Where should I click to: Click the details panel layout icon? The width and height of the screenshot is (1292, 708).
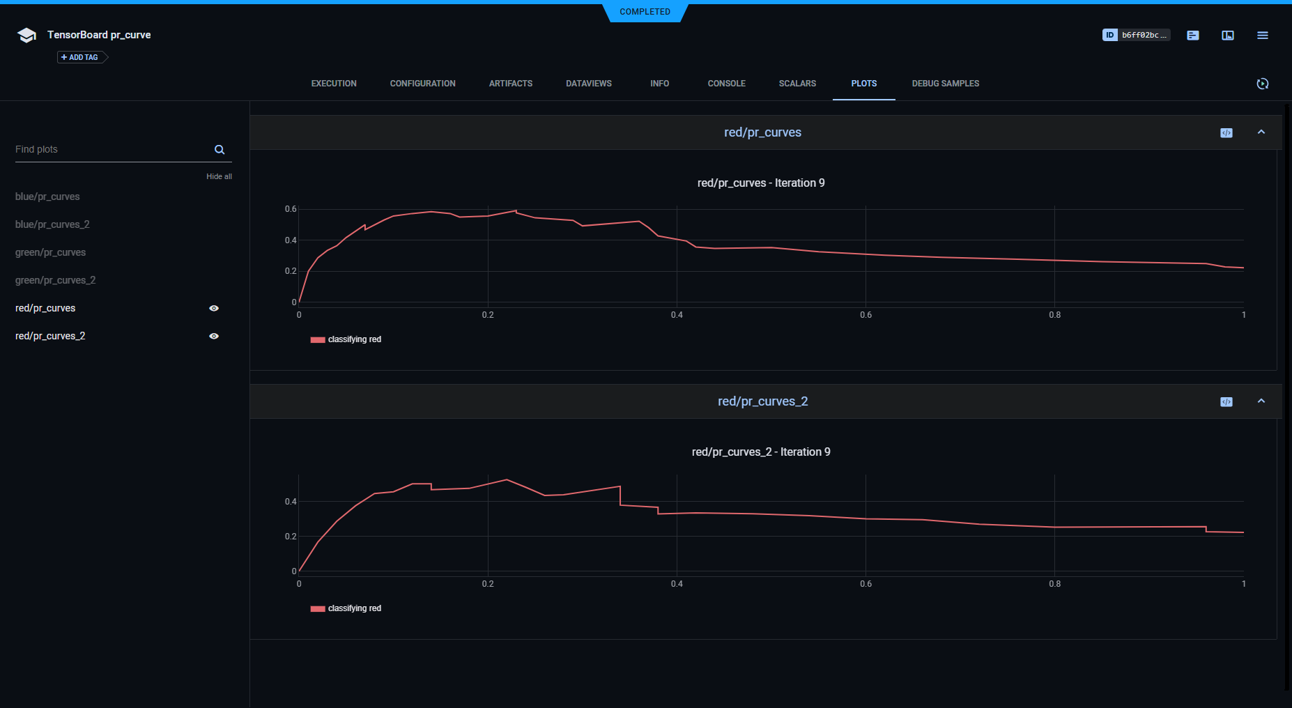[x=1227, y=35]
